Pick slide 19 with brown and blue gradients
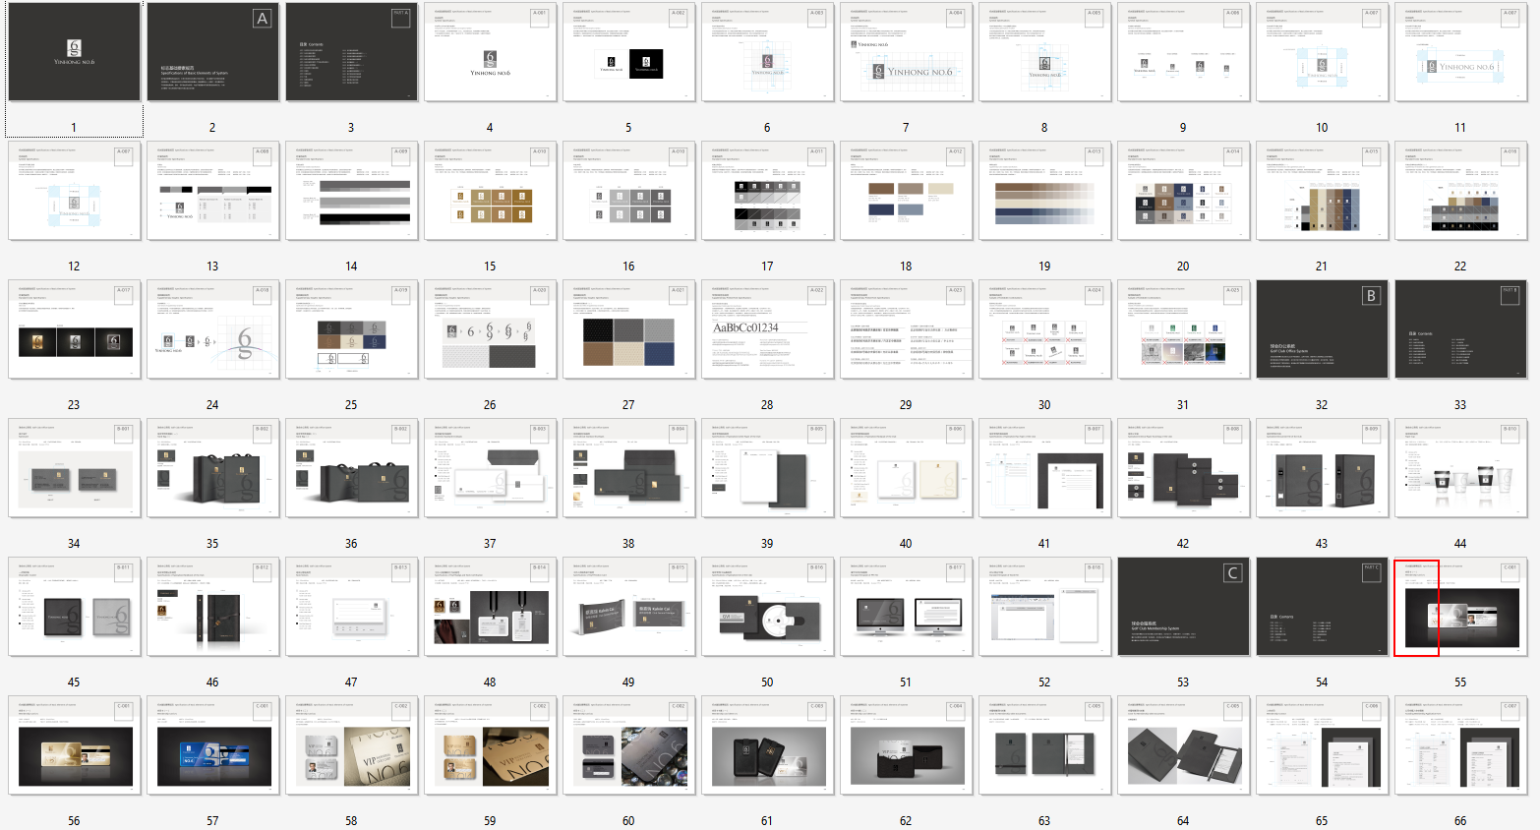 1044,191
